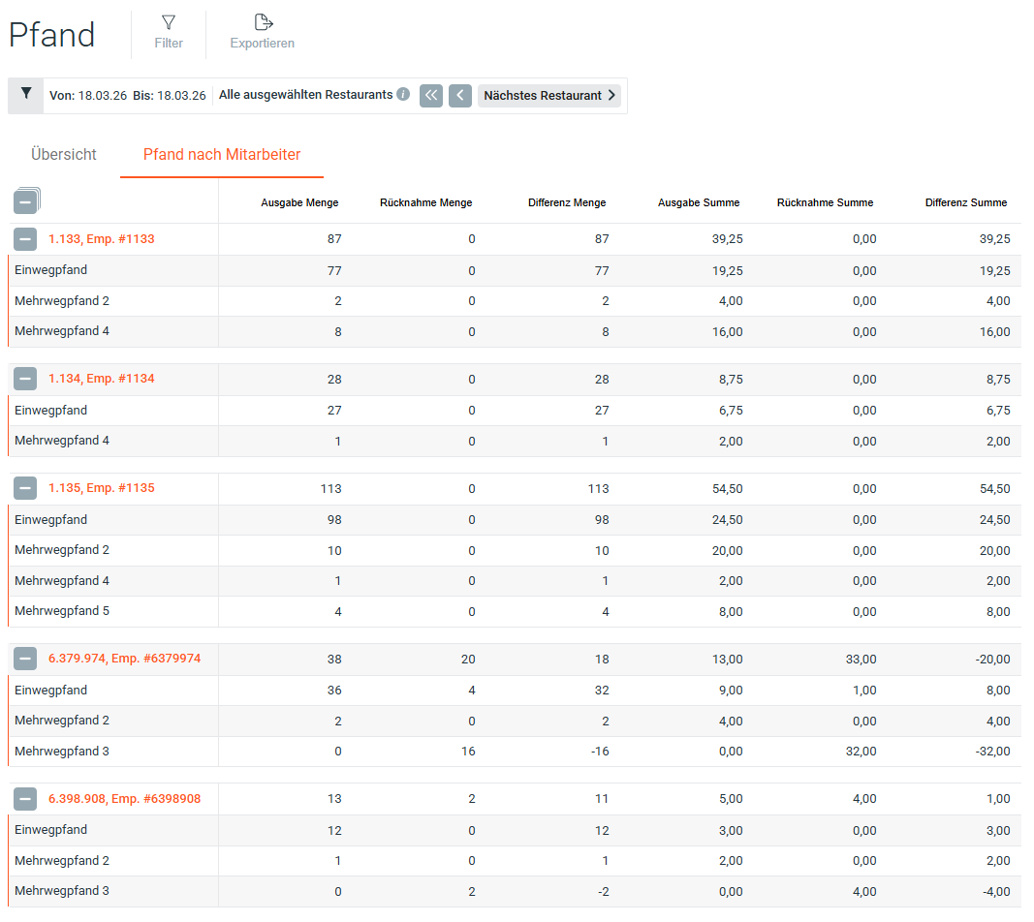Open employee link 1.134, Emp. #1134
The width and height of the screenshot is (1034, 922).
coord(102,379)
